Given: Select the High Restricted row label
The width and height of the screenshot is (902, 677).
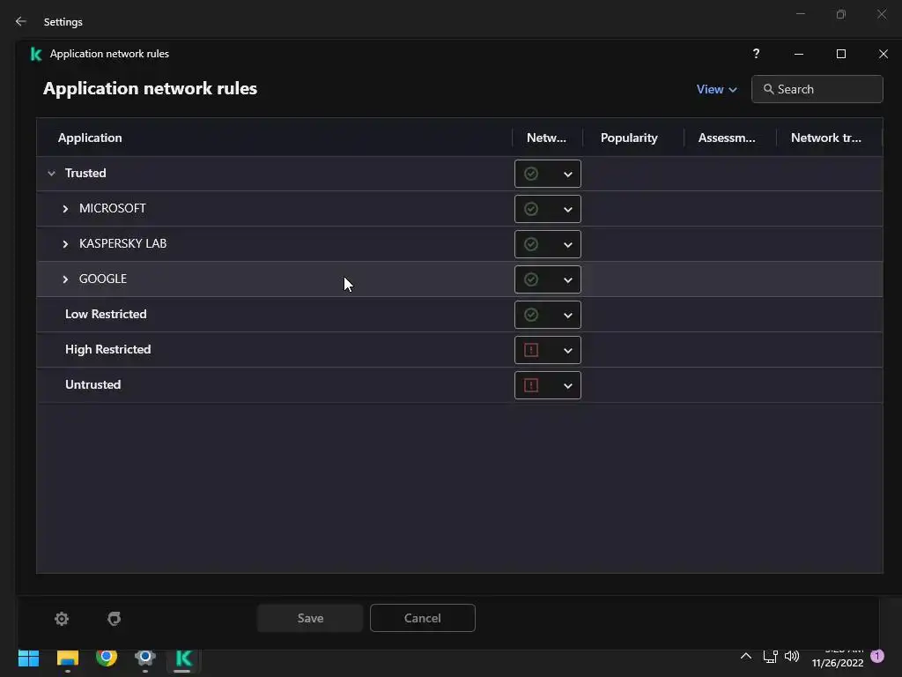Looking at the screenshot, I should 107,349.
